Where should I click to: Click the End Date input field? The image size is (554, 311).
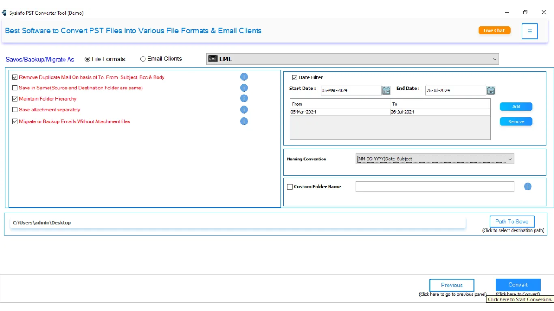coord(455,90)
